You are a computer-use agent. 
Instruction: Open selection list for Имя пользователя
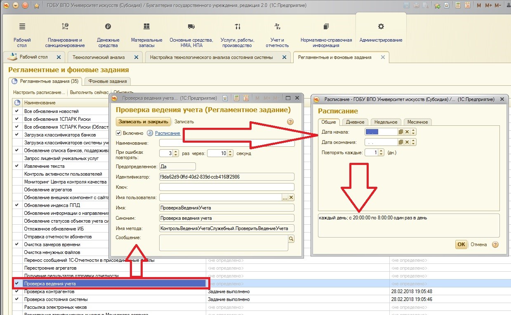pyautogui.click(x=285, y=197)
